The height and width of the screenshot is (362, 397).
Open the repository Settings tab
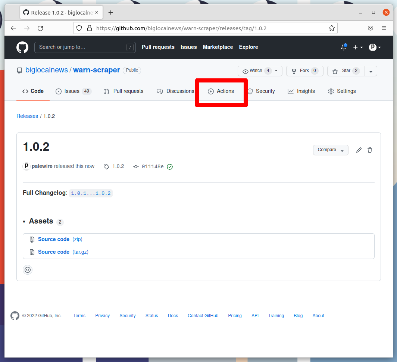click(342, 91)
